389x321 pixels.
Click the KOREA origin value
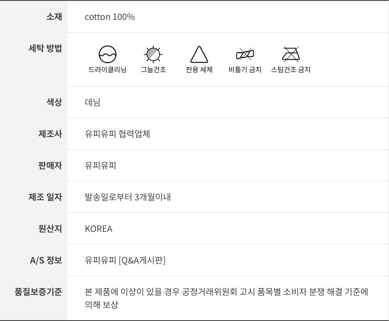[x=99, y=229]
